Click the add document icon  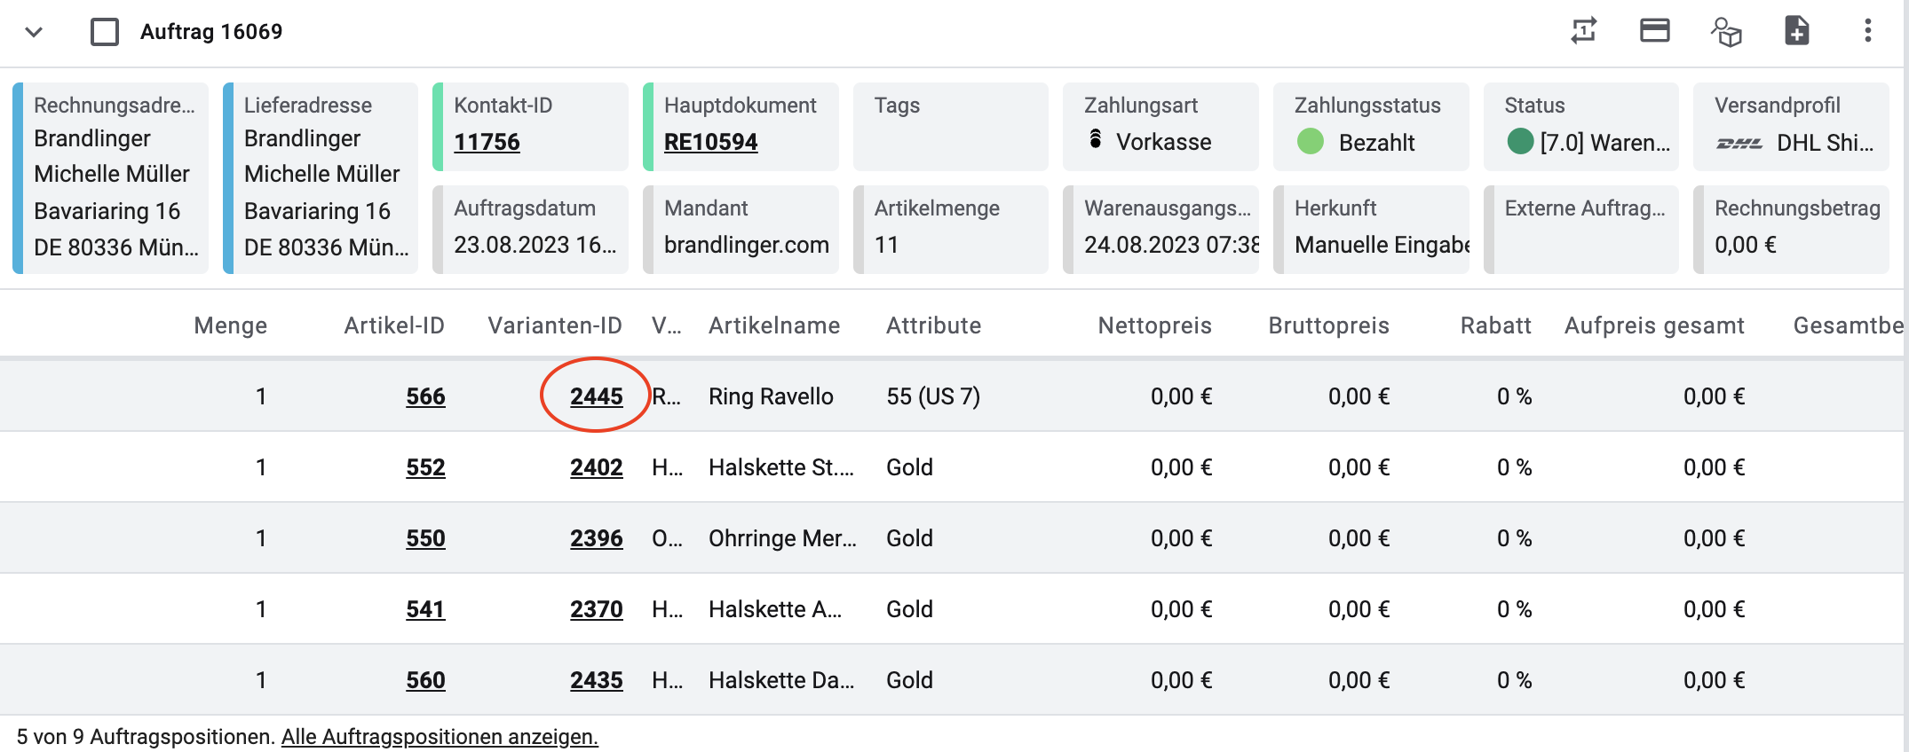pos(1797,31)
